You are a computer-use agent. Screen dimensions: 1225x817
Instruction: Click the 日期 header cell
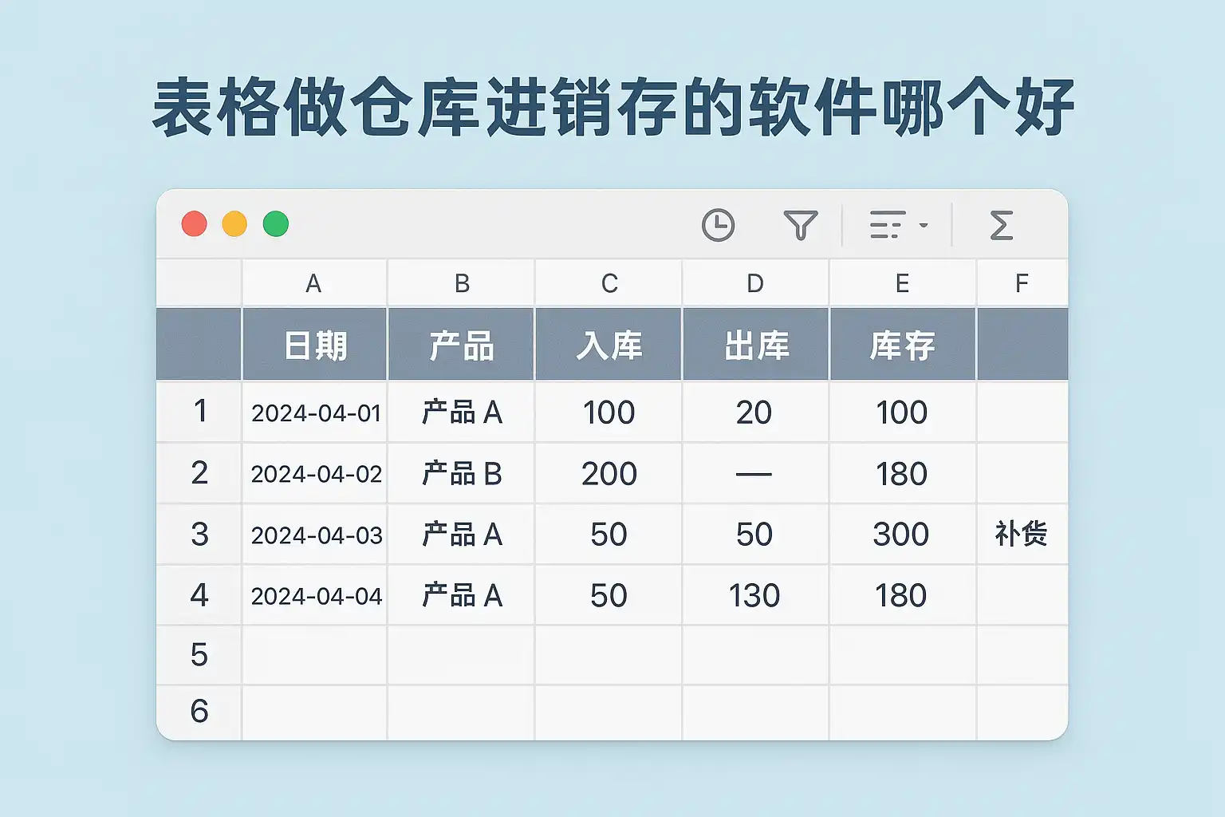tap(315, 345)
